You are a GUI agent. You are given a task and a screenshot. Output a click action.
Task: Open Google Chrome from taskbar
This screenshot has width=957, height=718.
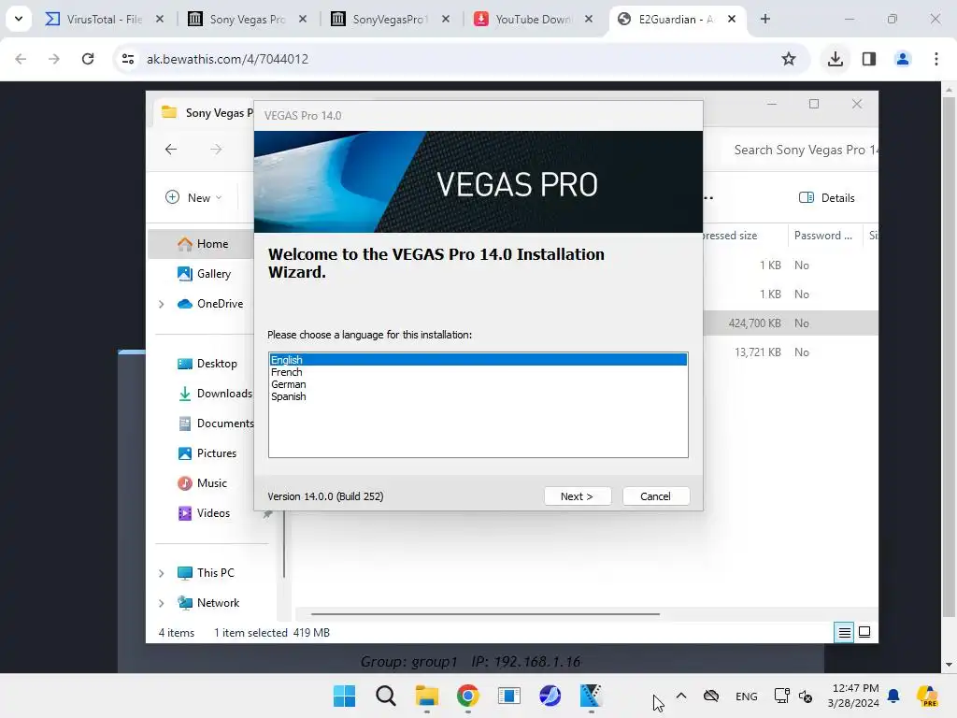coord(467,696)
